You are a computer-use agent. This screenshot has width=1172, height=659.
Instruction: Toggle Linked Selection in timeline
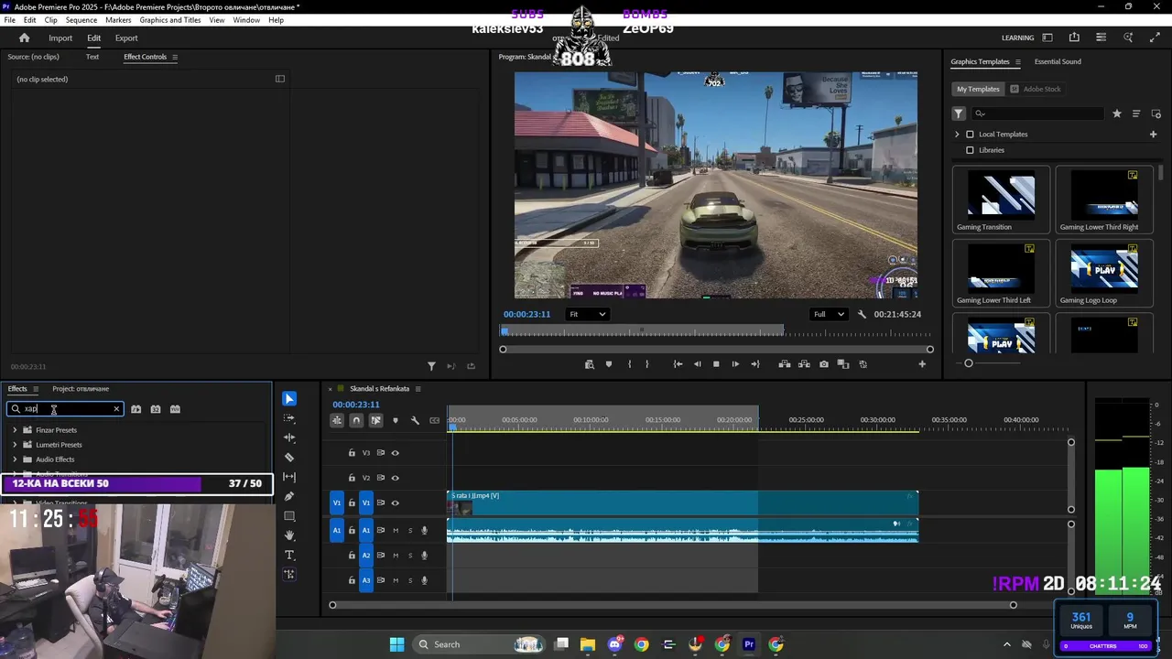click(375, 420)
